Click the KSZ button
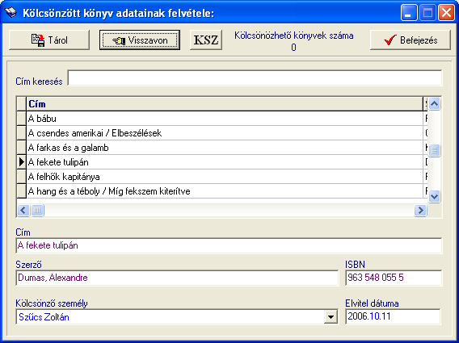Image resolution: width=459 pixels, height=343 pixels. (x=206, y=40)
